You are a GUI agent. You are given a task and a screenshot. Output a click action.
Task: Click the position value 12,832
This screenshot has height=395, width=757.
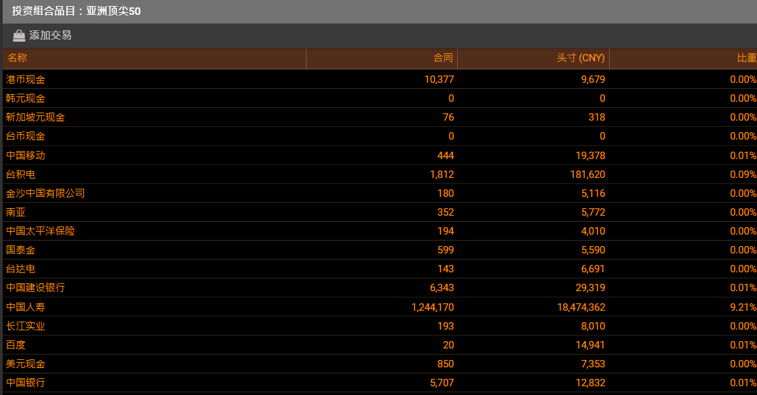pos(590,382)
